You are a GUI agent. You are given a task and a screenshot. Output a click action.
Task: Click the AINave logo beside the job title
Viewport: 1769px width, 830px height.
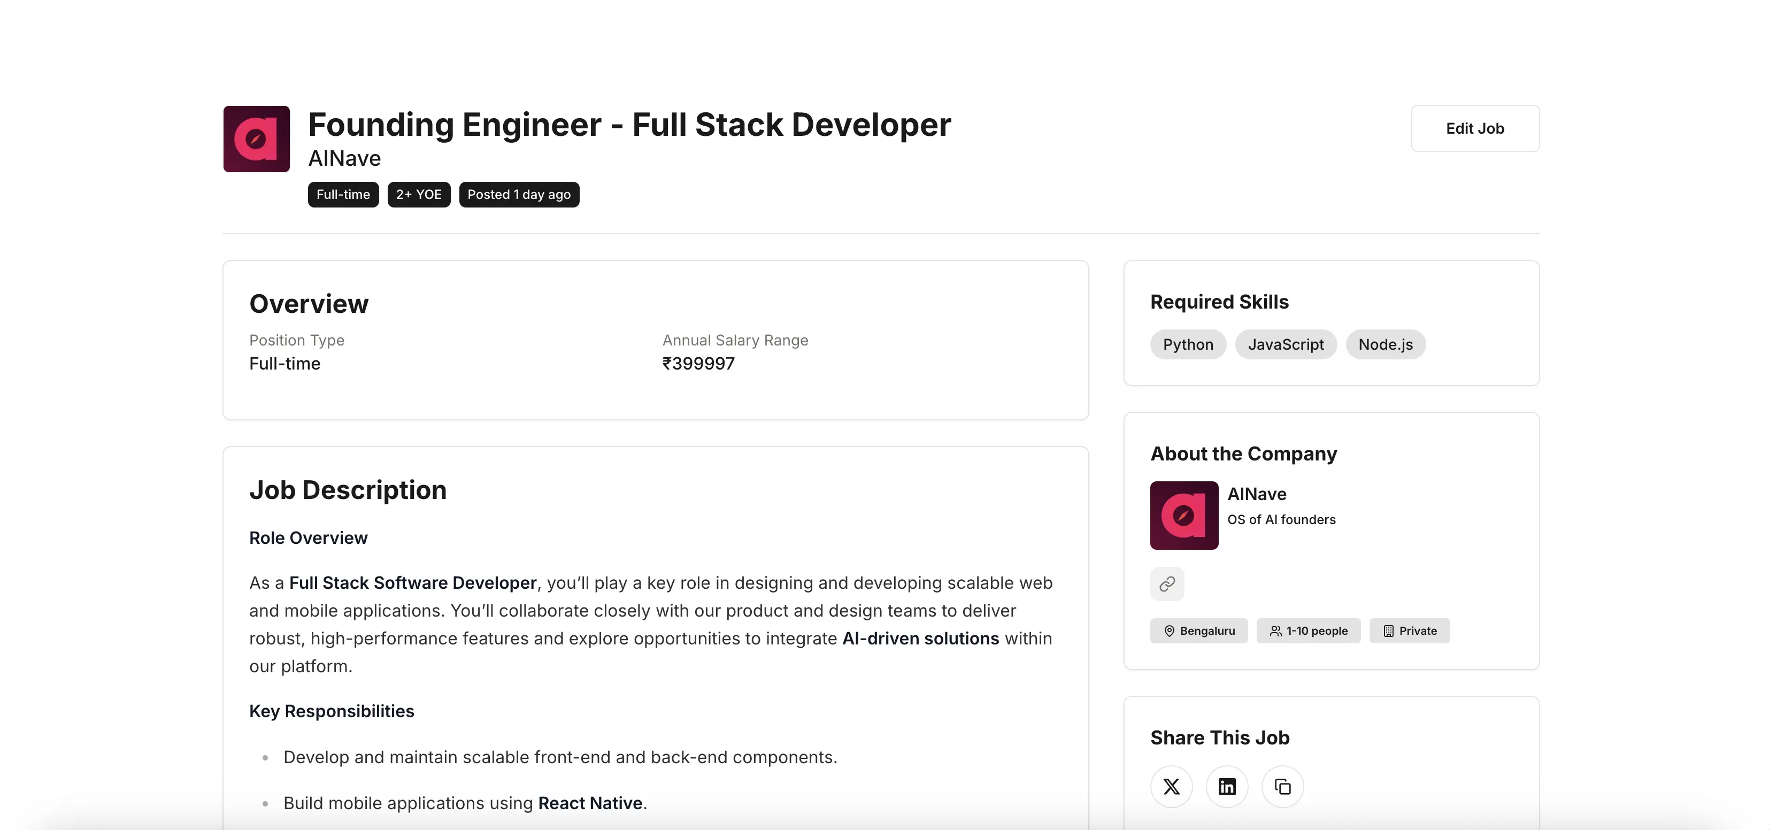(256, 139)
